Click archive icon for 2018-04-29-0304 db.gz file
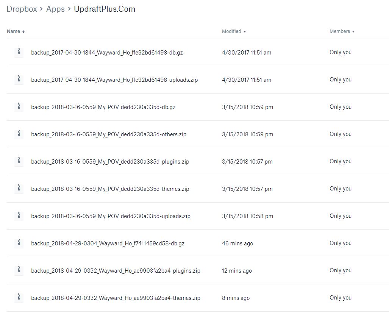The height and width of the screenshot is (323, 389). pyautogui.click(x=19, y=243)
